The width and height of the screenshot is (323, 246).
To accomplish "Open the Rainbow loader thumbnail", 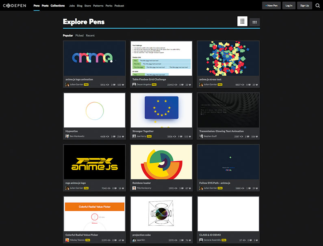I will 161,162.
